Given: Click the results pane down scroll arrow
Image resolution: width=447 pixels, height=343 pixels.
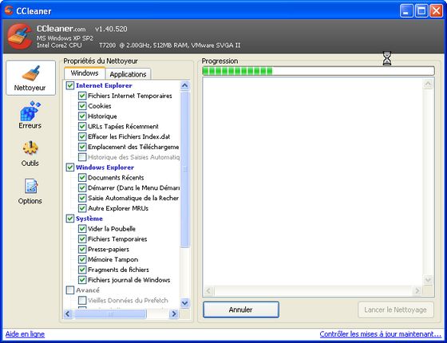Looking at the screenshot, I should (x=428, y=280).
